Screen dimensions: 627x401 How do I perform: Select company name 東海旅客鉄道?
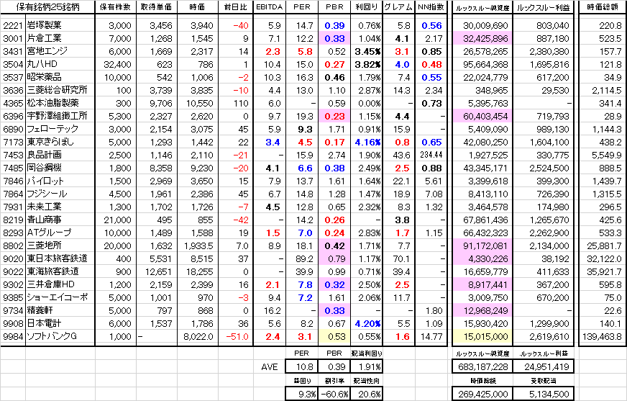(x=52, y=271)
